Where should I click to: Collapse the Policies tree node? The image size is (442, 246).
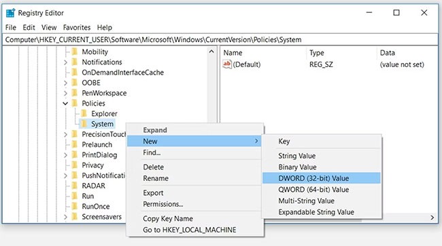65,104
